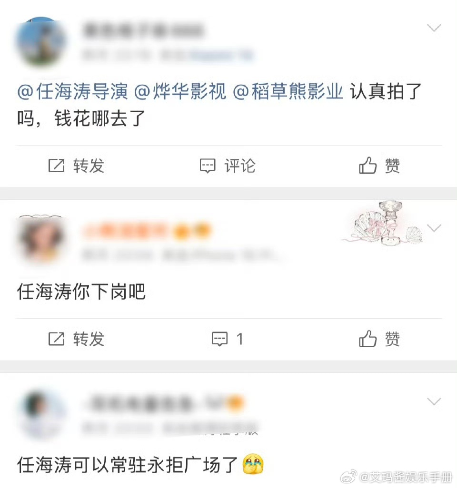This screenshot has height=488, width=457.
Task: Click 赞 label under second post
Action: [393, 339]
